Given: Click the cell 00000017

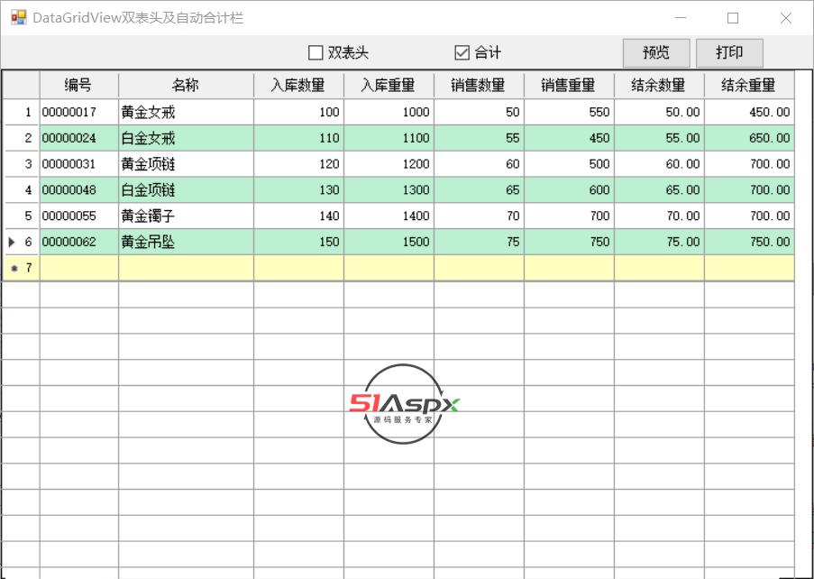Looking at the screenshot, I should pyautogui.click(x=79, y=112).
